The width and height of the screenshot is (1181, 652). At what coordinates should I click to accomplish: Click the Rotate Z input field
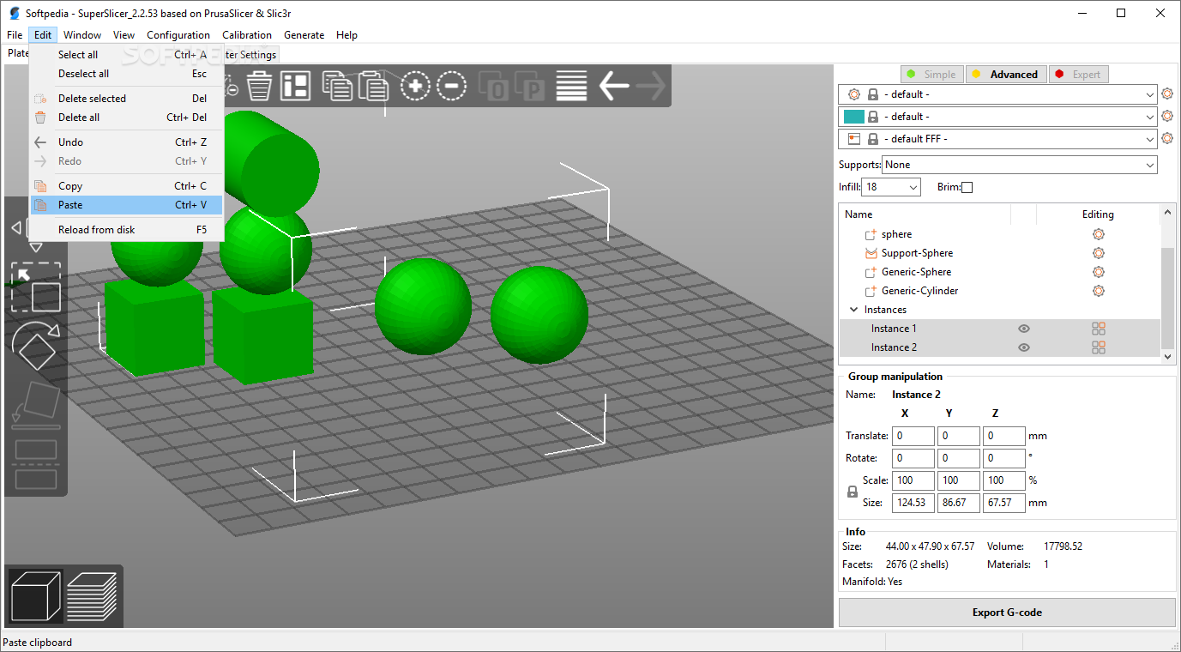(x=1004, y=458)
